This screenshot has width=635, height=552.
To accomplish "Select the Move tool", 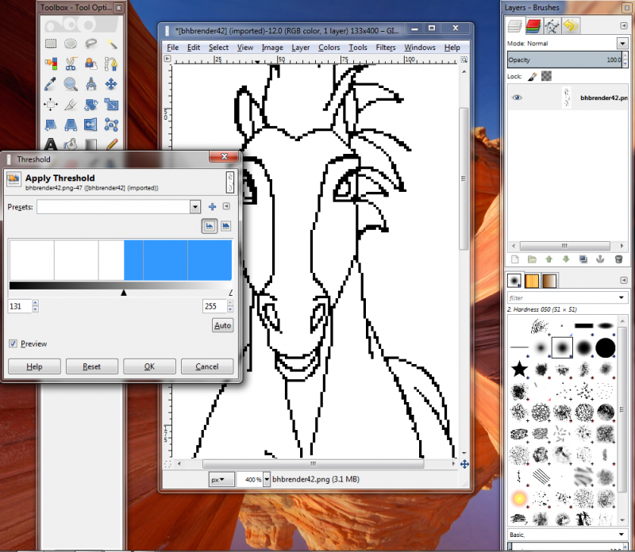I will click(111, 84).
